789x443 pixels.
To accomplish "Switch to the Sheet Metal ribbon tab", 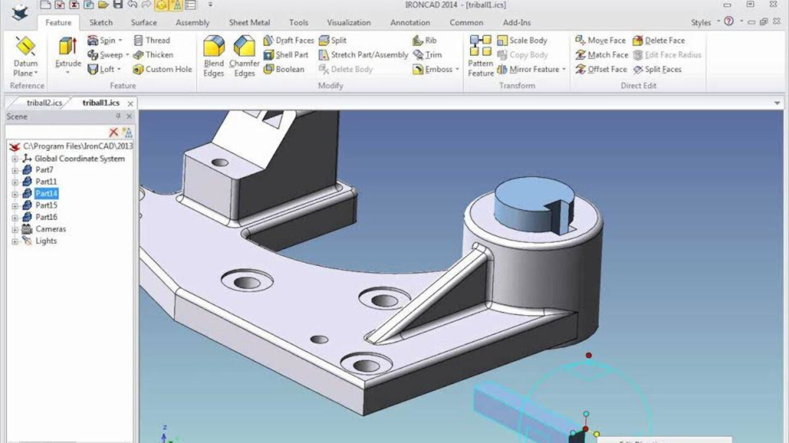I will [x=250, y=22].
